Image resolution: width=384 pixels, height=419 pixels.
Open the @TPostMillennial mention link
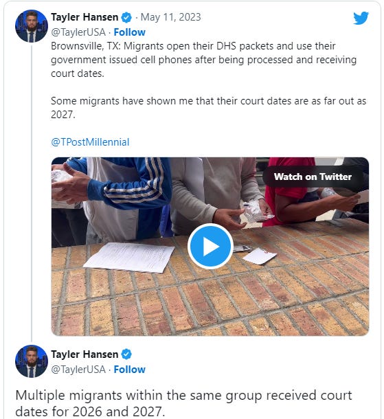tap(90, 142)
